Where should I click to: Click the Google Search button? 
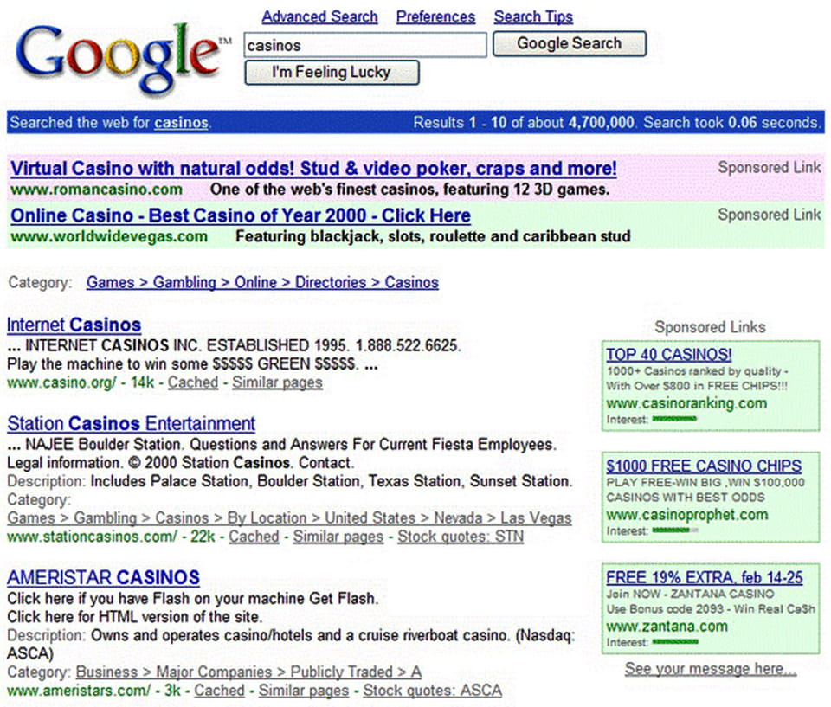pyautogui.click(x=570, y=43)
